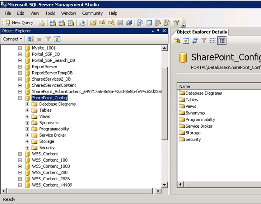Open the Community menu
The height and width of the screenshot is (204, 261).
click(x=92, y=13)
